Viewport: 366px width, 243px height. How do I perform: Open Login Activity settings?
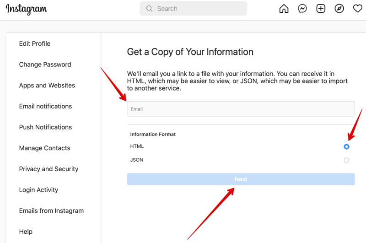(x=38, y=190)
